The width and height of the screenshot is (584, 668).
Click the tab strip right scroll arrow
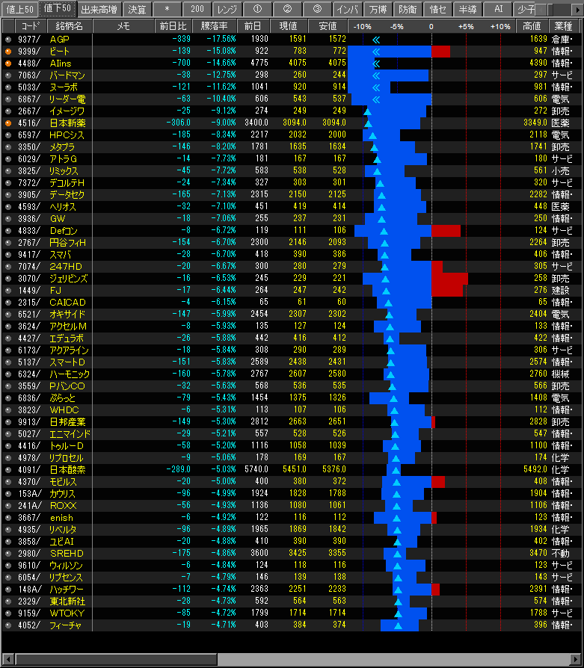point(577,9)
